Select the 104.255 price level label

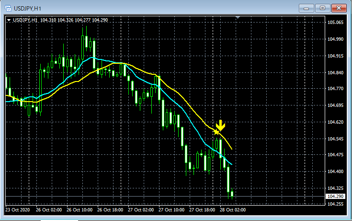[x=335, y=204]
